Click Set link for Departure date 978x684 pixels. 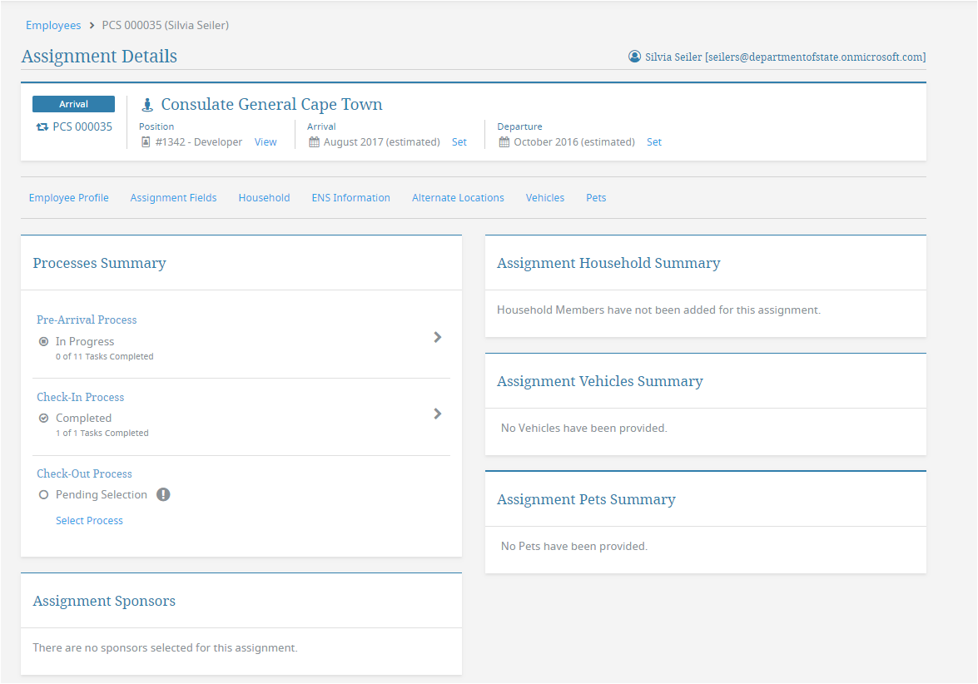653,142
